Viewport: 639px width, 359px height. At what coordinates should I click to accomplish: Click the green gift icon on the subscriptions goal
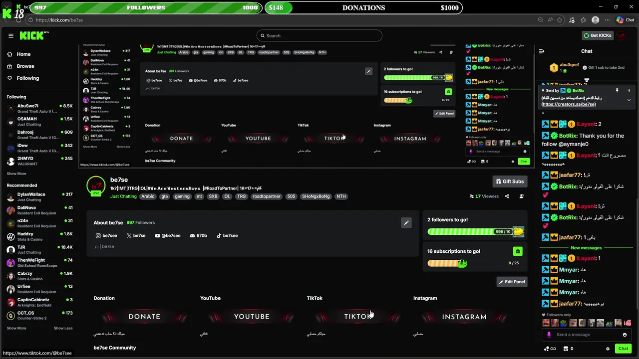point(518,251)
